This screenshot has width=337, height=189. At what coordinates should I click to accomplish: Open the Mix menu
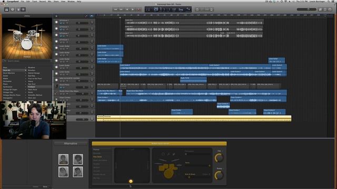point(49,1)
